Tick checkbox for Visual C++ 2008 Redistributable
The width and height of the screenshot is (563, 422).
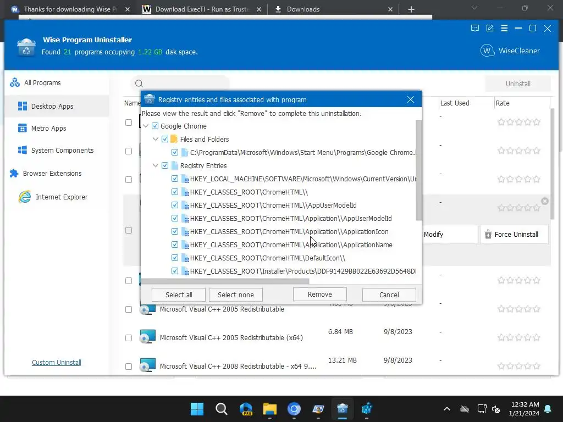[129, 367]
